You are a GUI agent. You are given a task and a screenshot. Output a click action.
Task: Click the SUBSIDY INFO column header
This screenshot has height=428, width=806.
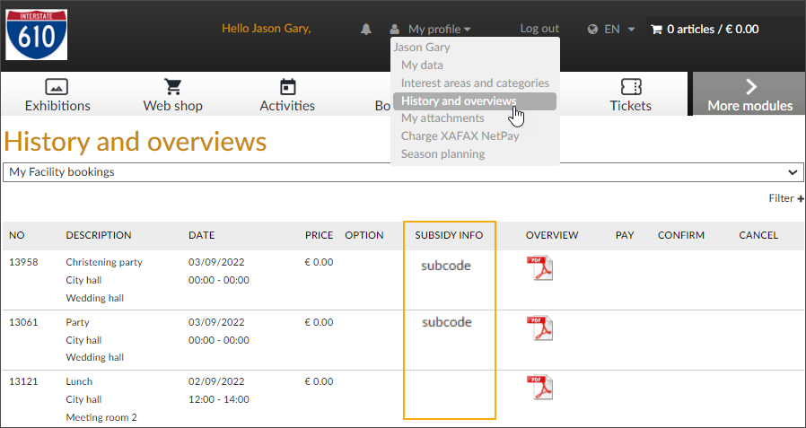point(450,235)
